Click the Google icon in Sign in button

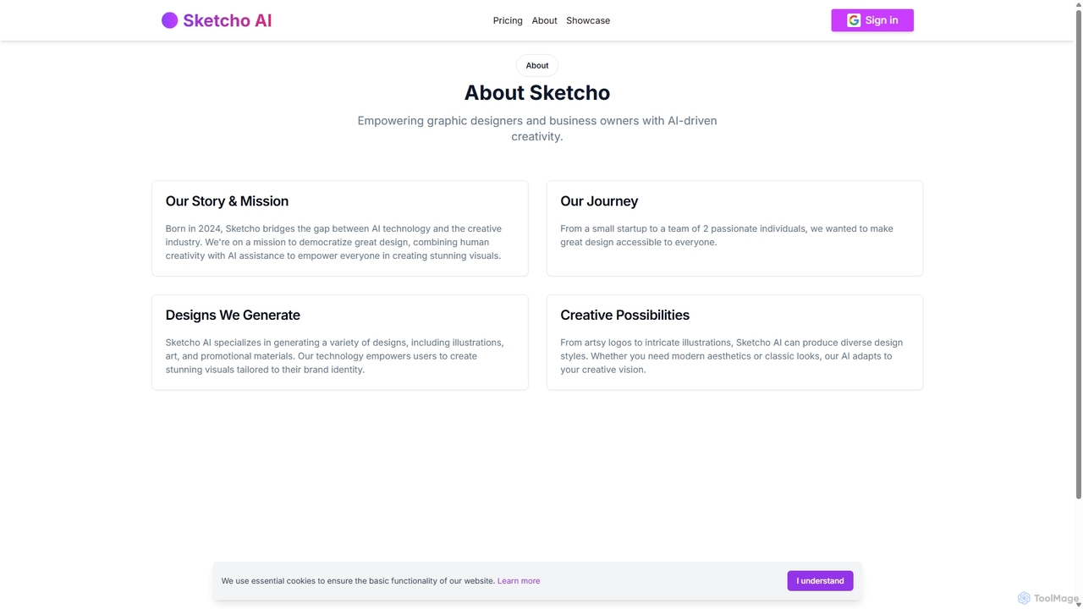tap(854, 20)
